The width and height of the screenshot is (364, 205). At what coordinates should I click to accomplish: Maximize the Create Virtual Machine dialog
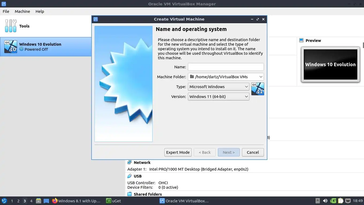point(258,19)
